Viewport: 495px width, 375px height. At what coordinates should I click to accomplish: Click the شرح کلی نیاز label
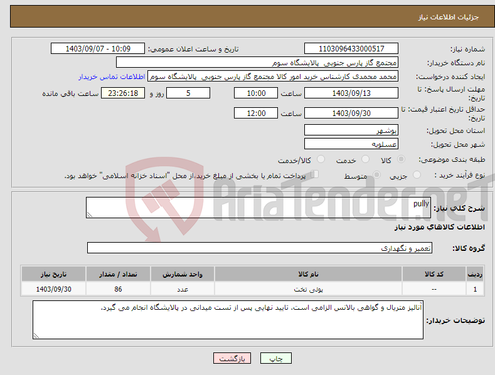[459, 208]
